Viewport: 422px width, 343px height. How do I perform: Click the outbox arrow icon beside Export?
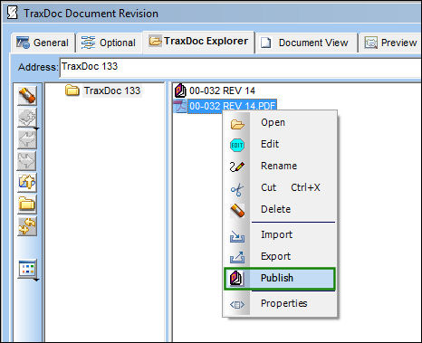click(237, 258)
